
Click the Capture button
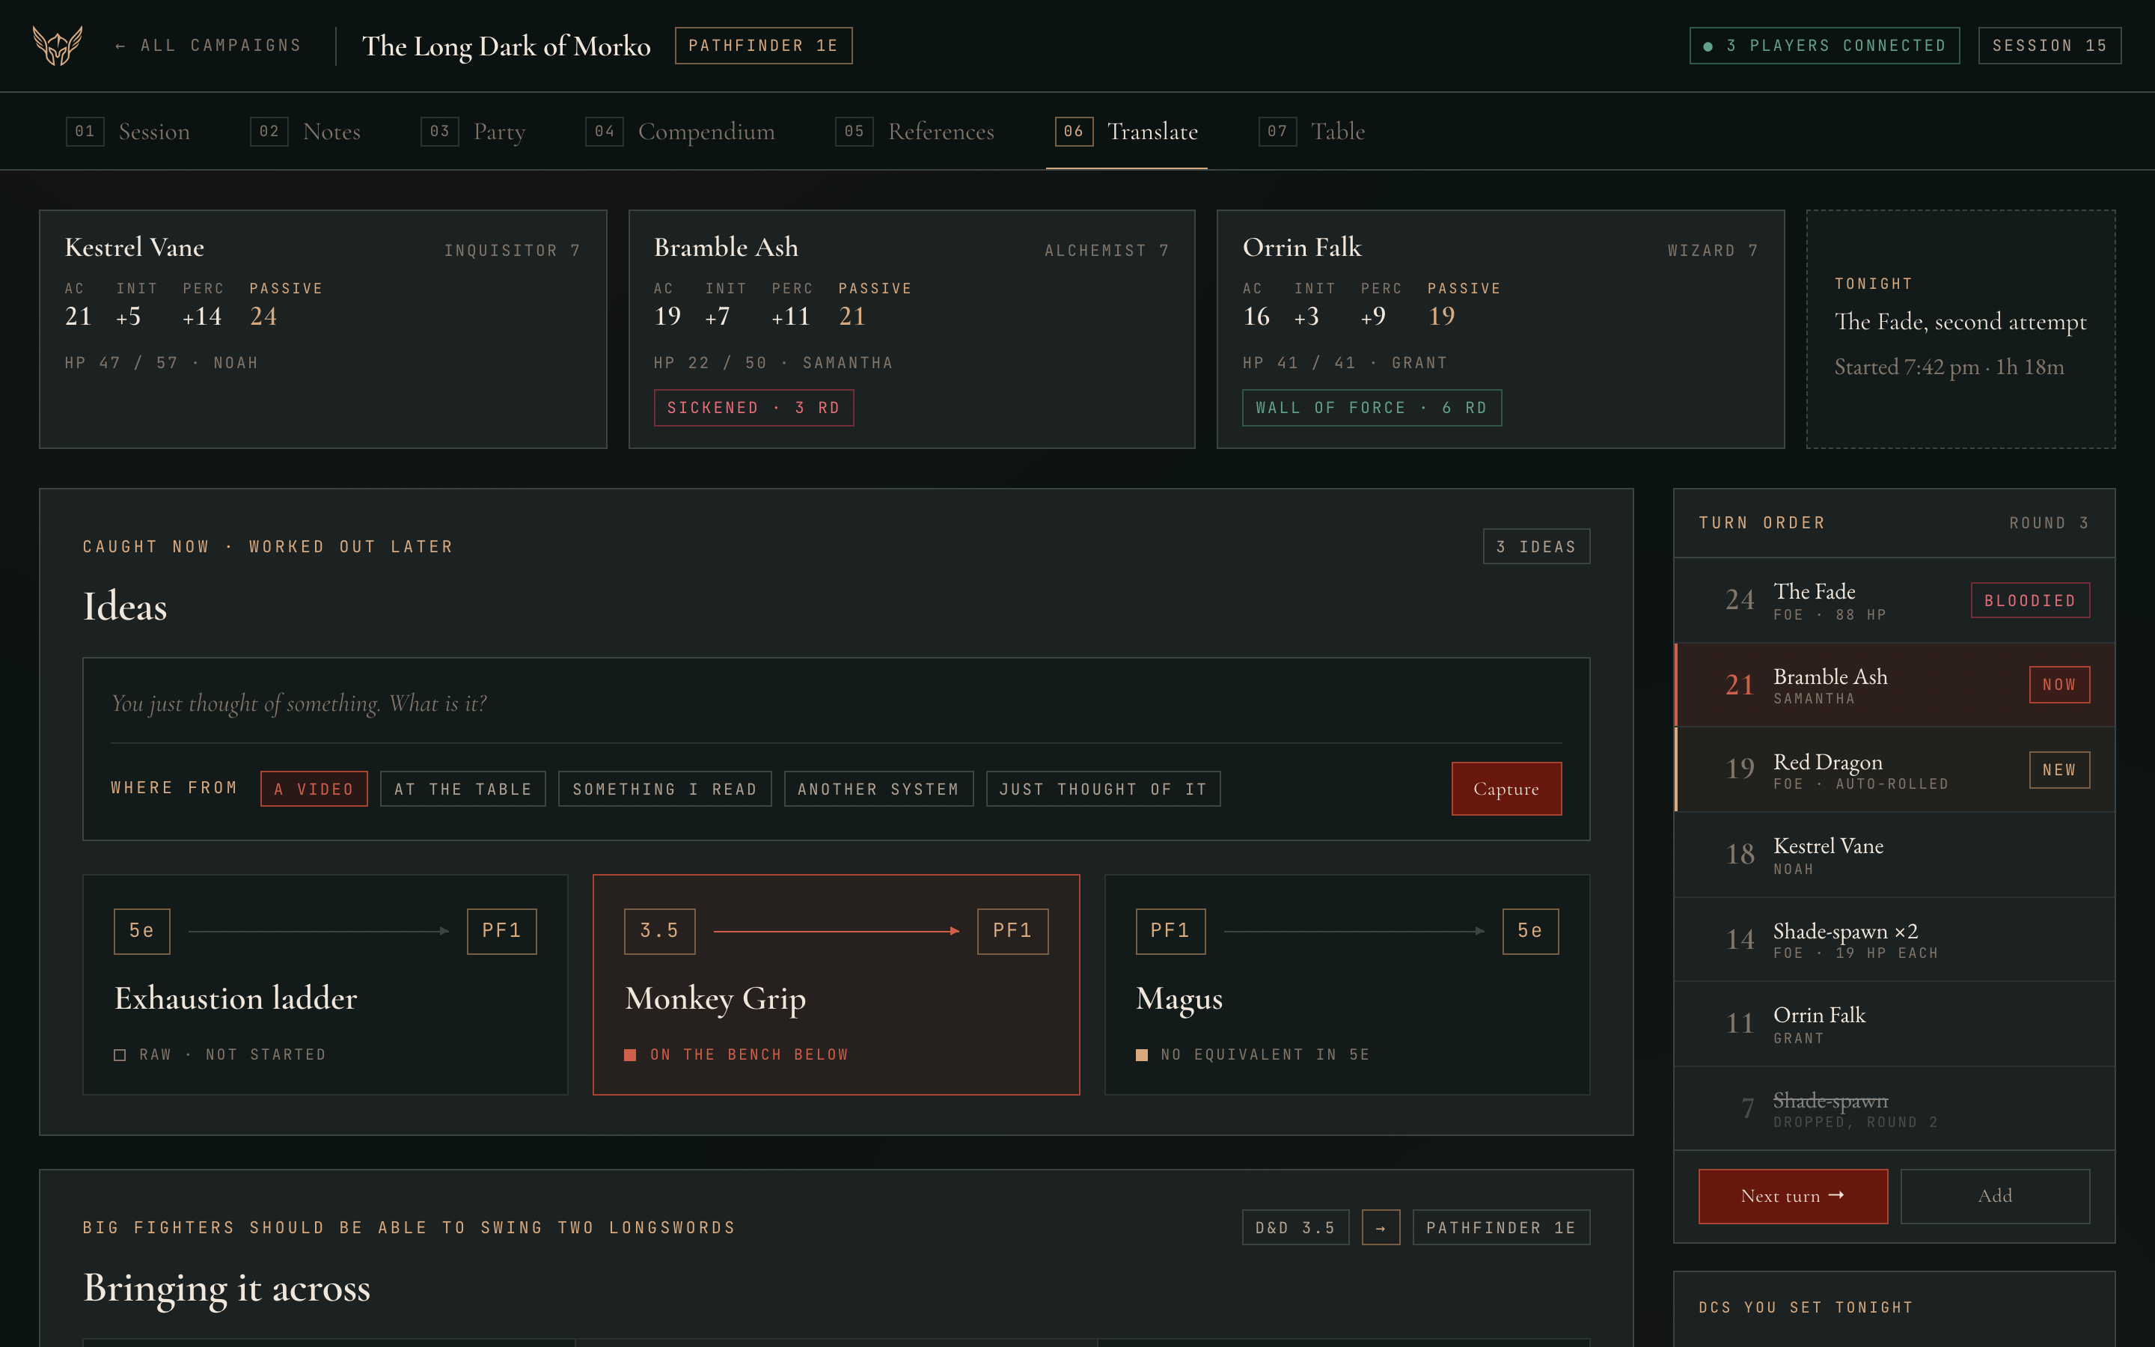pos(1506,789)
